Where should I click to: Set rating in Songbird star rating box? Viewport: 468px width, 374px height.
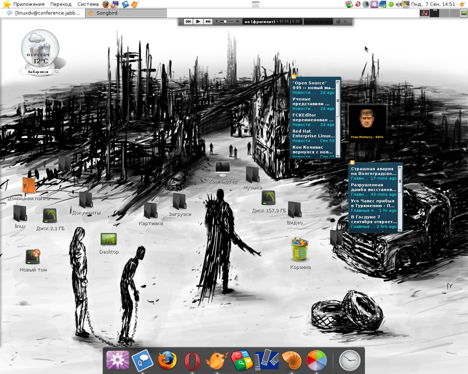318,22
